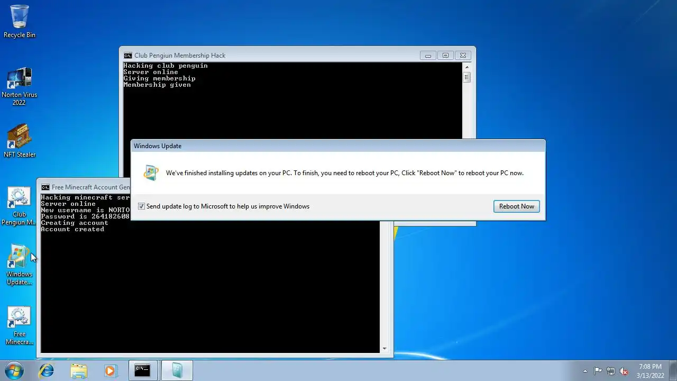Screen dimensions: 677x381
Task: Open Windows Media Player from the taskbar
Action: coord(110,370)
